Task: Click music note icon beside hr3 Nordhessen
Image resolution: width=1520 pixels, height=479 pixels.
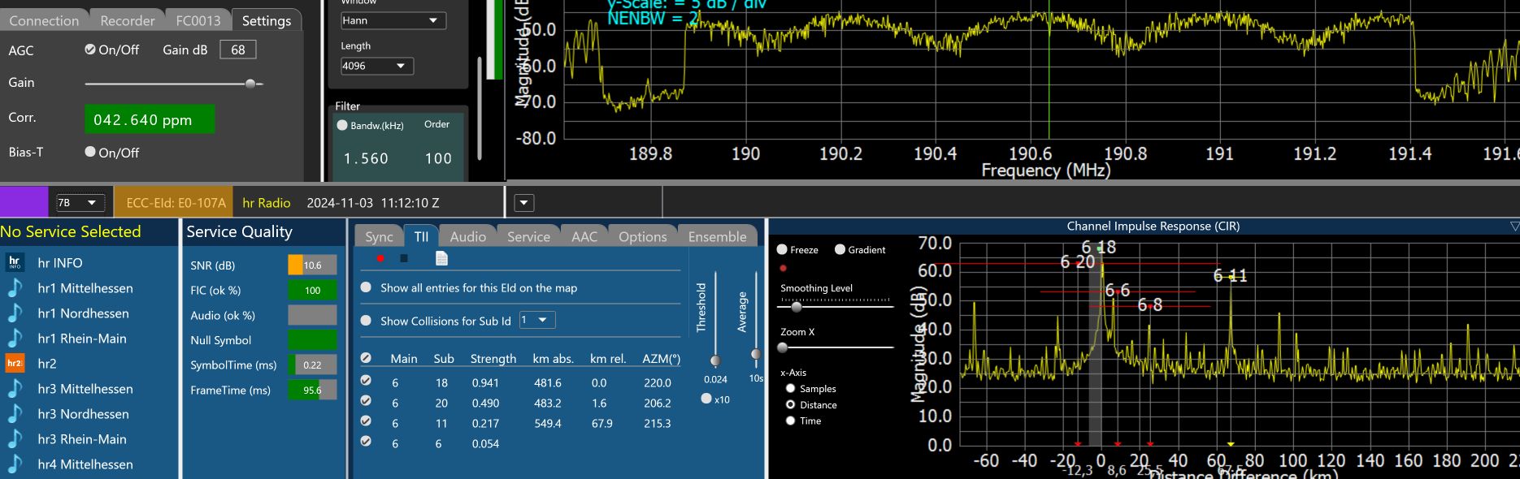Action: (15, 414)
